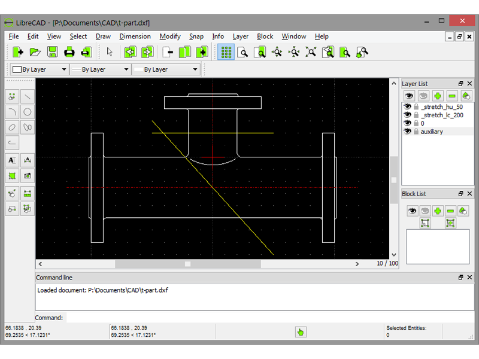Click the Undo arrow icon
Screen dimensions: 479x359
131,52
